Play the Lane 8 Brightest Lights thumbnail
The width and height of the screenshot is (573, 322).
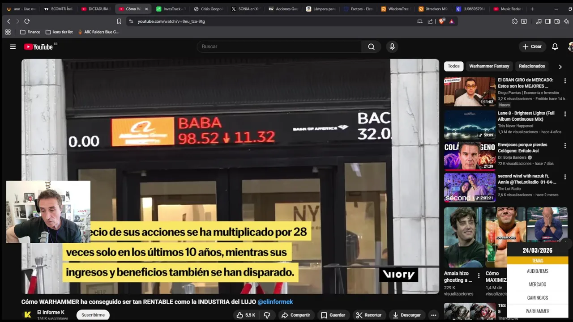(x=470, y=125)
